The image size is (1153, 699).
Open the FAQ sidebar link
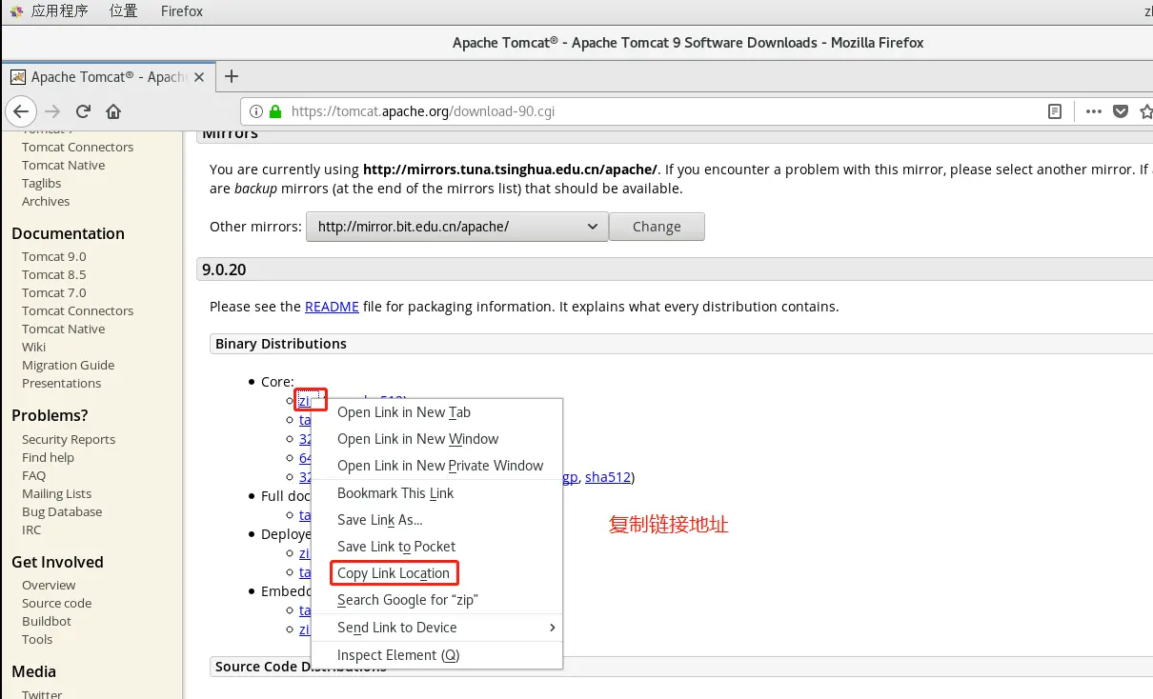click(x=33, y=475)
